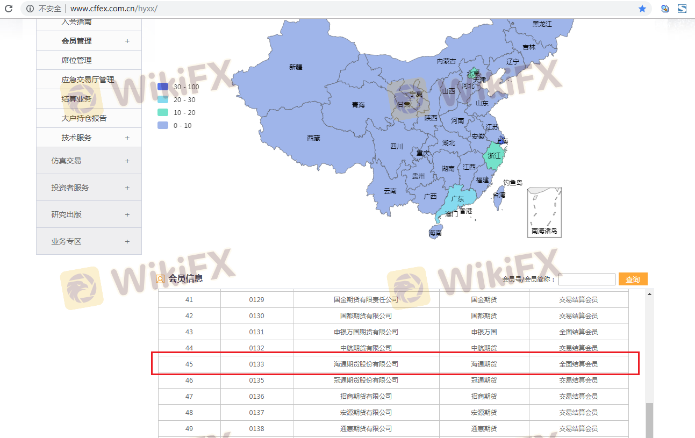Image resolution: width=695 pixels, height=438 pixels.
Task: Expand the 技术服务 submenu
Action: coord(127,138)
